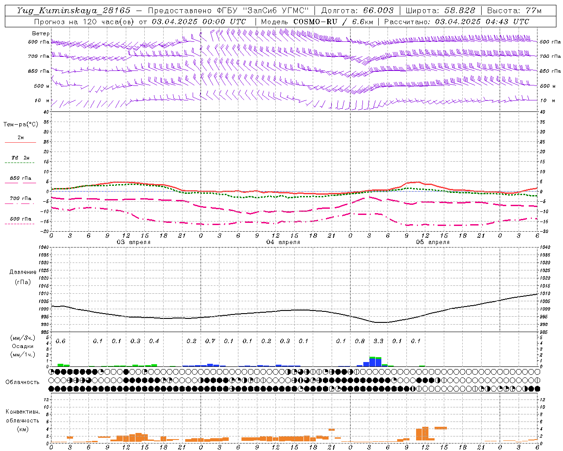Image resolution: width=563 pixels, height=451 pixels.
Task: Click the Высота: 77м entry
Action: (x=515, y=11)
